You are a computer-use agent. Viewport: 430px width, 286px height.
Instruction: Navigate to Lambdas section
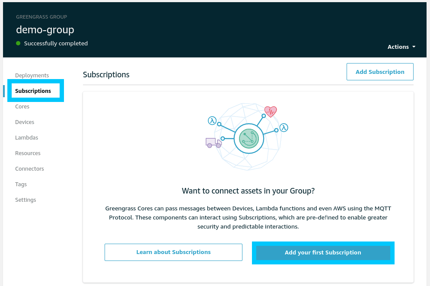(x=26, y=137)
